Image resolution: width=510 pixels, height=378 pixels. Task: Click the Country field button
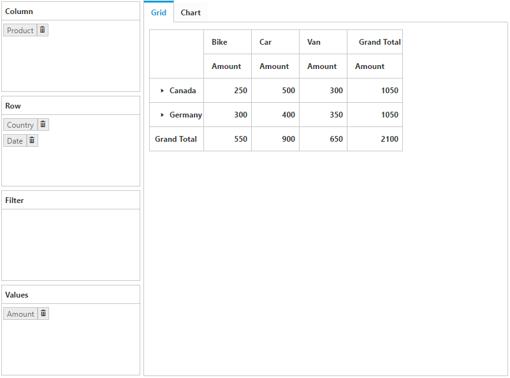[x=20, y=125]
